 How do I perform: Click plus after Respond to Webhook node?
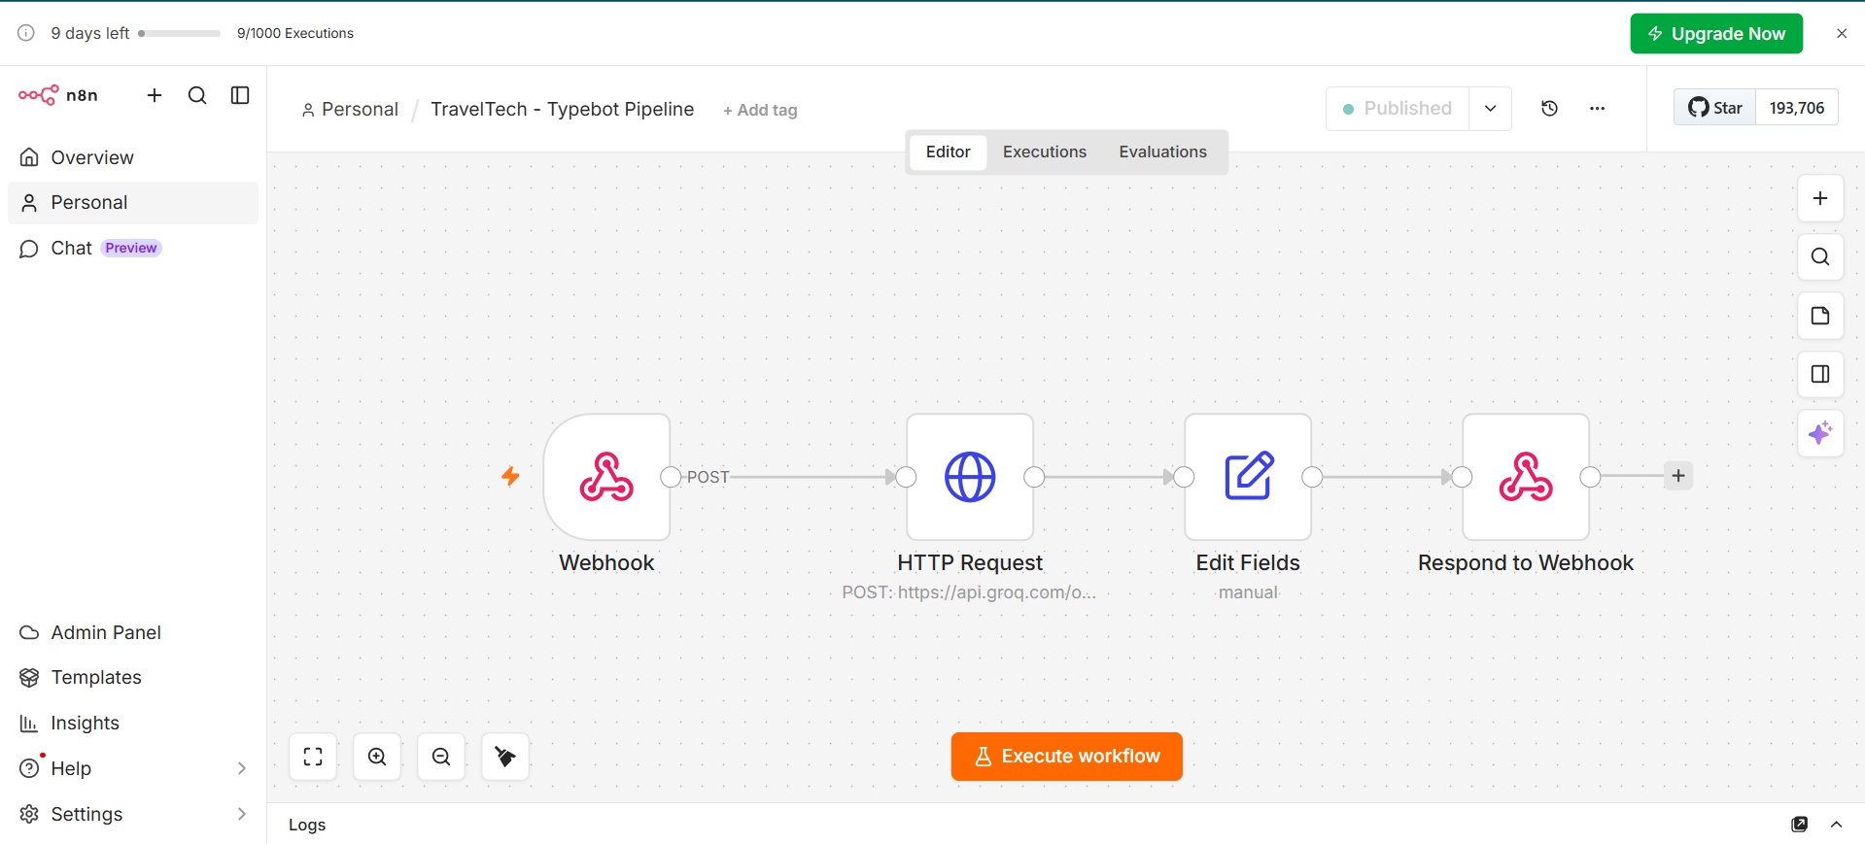(1678, 476)
